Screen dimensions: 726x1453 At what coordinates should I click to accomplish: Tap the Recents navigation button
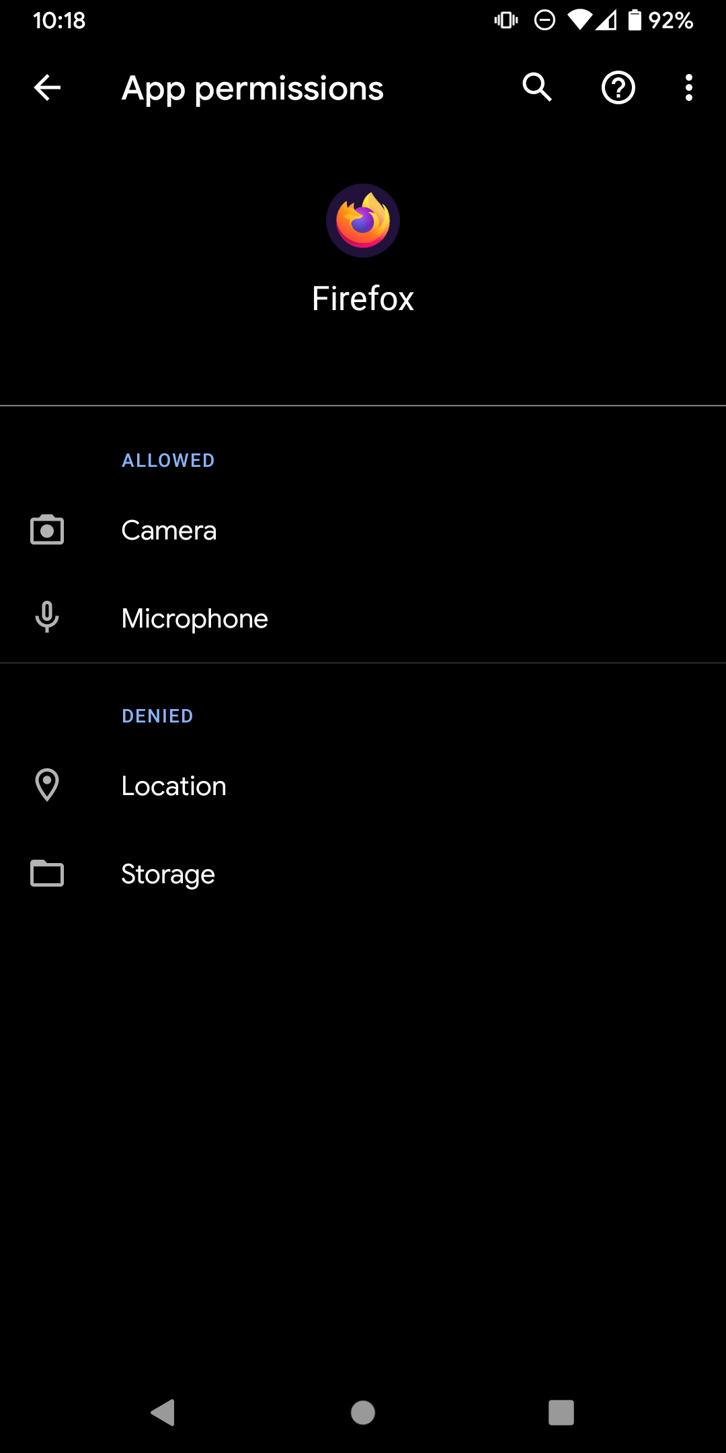pyautogui.click(x=562, y=1411)
